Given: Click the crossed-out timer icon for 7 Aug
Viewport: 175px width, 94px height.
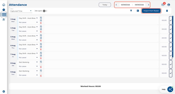Looking at the screenshot, I should click(x=41, y=53).
